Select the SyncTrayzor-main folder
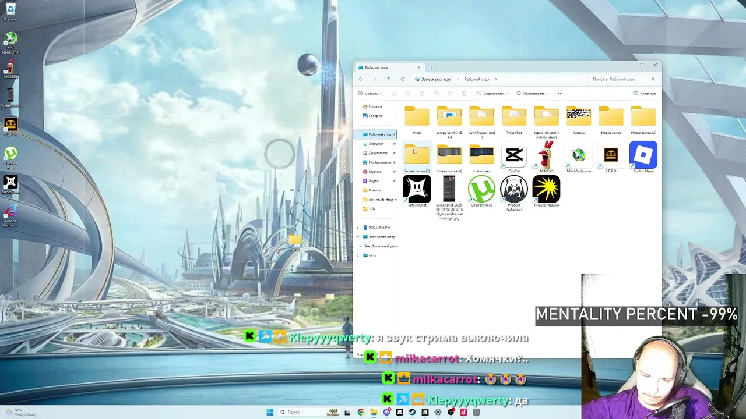 pos(481,122)
